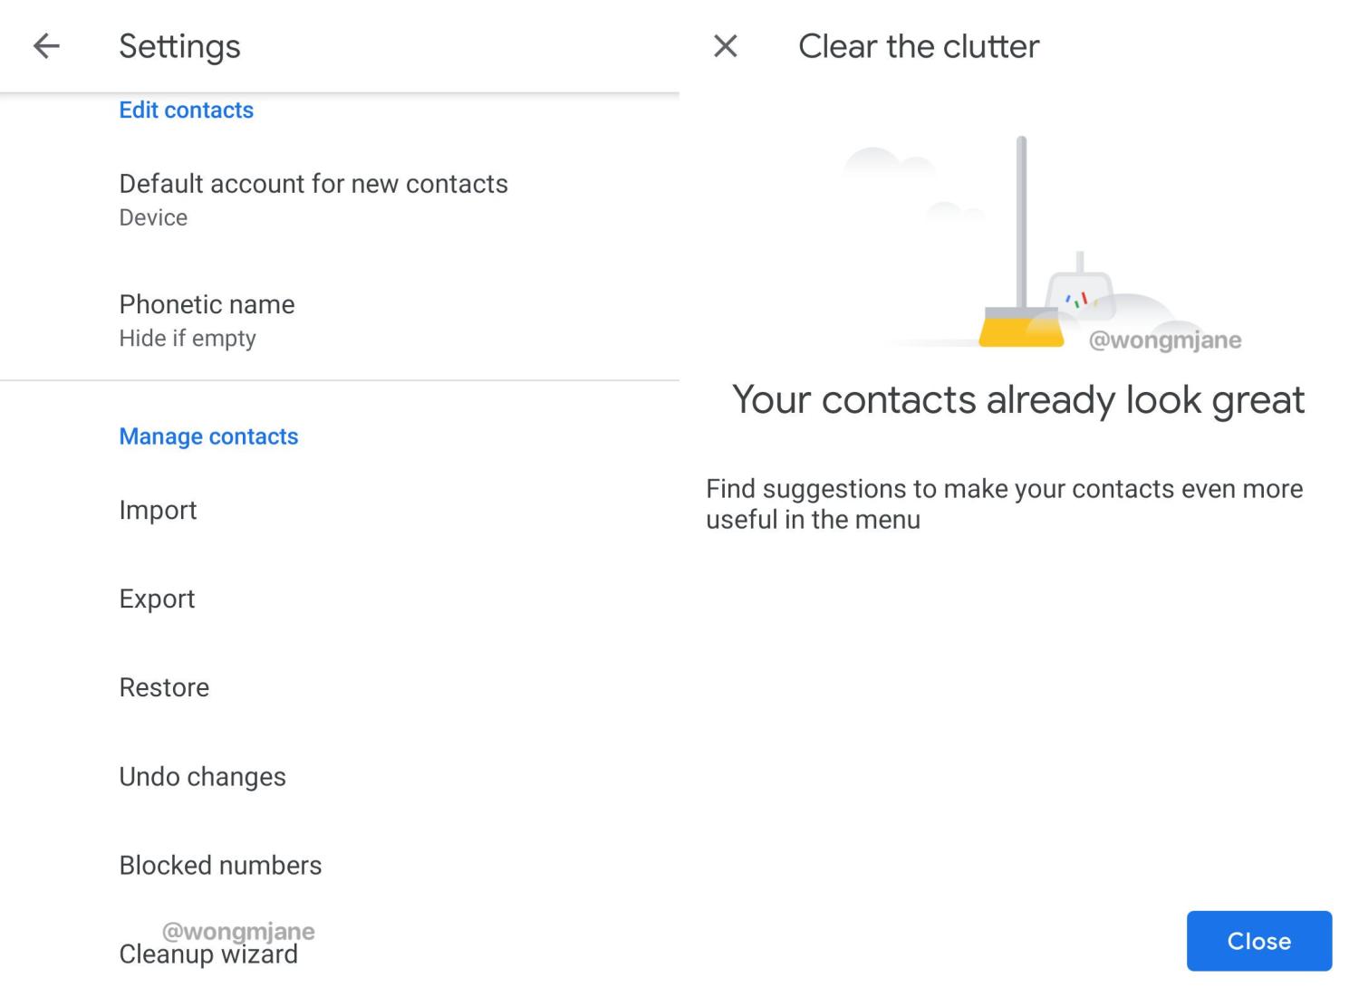Screen dimensions: 1359x997
Task: Tap the yellow broom illustration
Action: click(x=1021, y=326)
